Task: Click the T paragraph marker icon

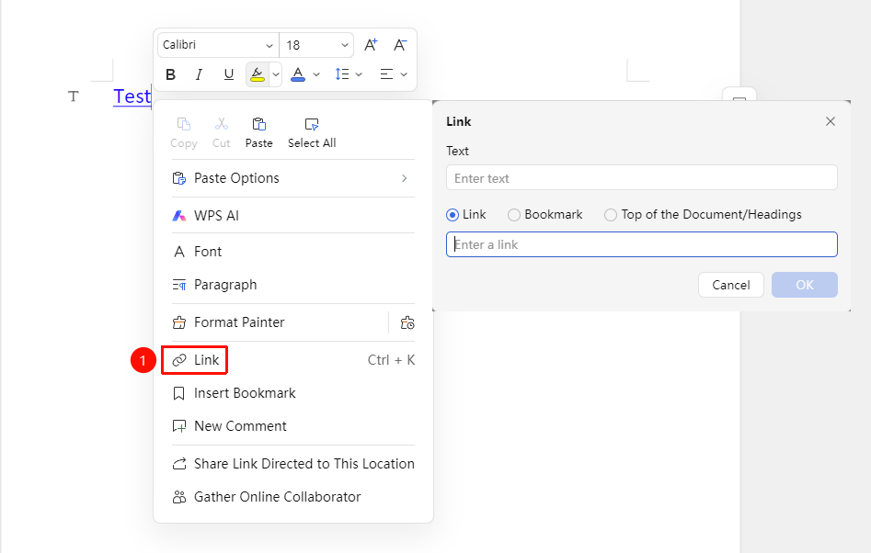Action: click(74, 97)
